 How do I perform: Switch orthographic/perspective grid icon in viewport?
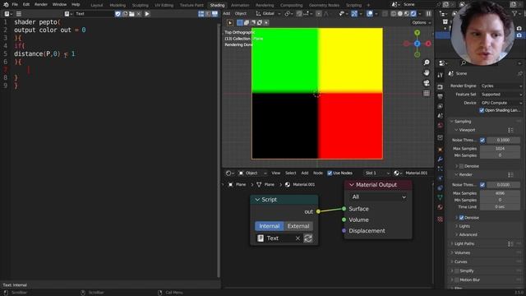(x=427, y=93)
